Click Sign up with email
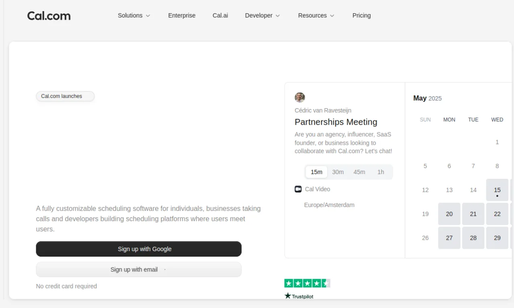Image resolution: width=514 pixels, height=308 pixels. click(139, 269)
